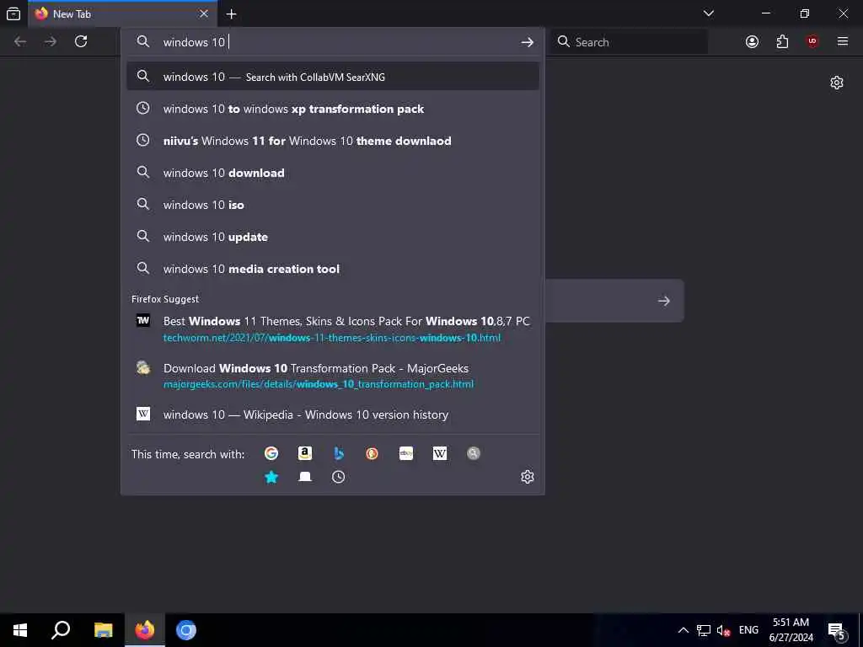
Task: Click the ENG language indicator
Action: [748, 630]
